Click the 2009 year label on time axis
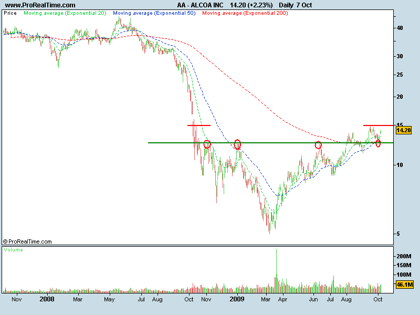This screenshot has height=315, width=420. tap(237, 299)
